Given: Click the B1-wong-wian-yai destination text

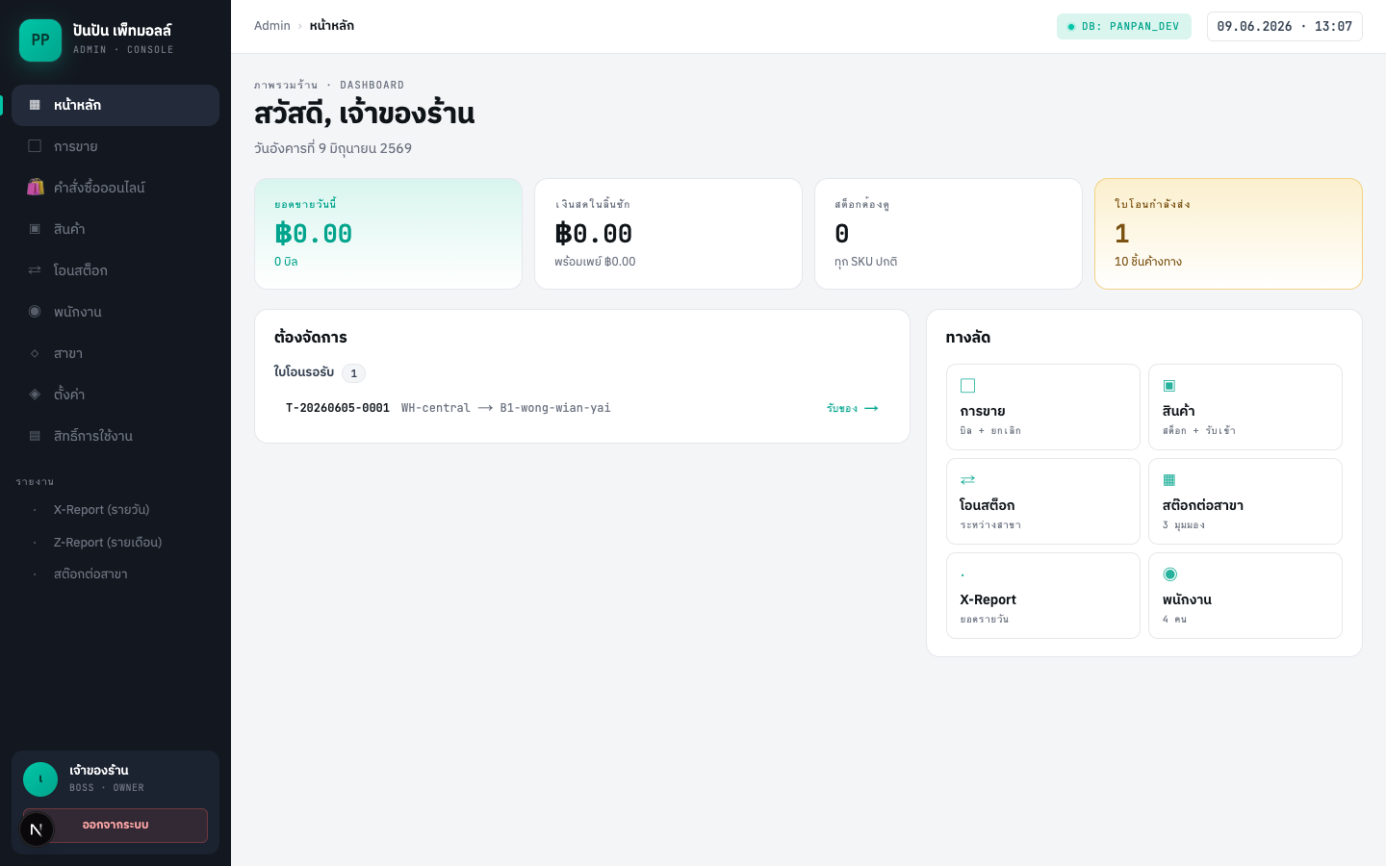Looking at the screenshot, I should [x=555, y=408].
